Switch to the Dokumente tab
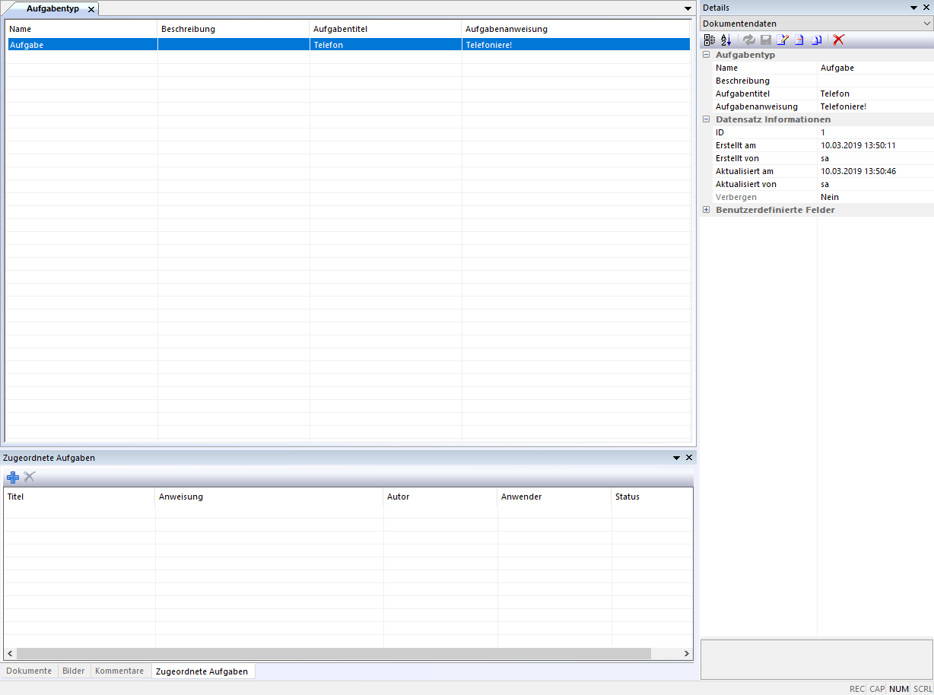 pos(30,671)
